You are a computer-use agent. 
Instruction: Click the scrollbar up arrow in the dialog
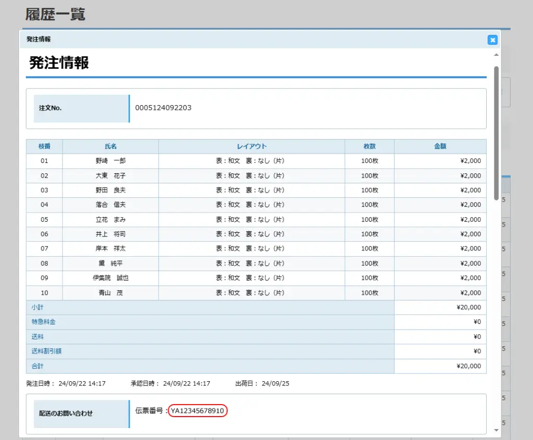pos(496,55)
